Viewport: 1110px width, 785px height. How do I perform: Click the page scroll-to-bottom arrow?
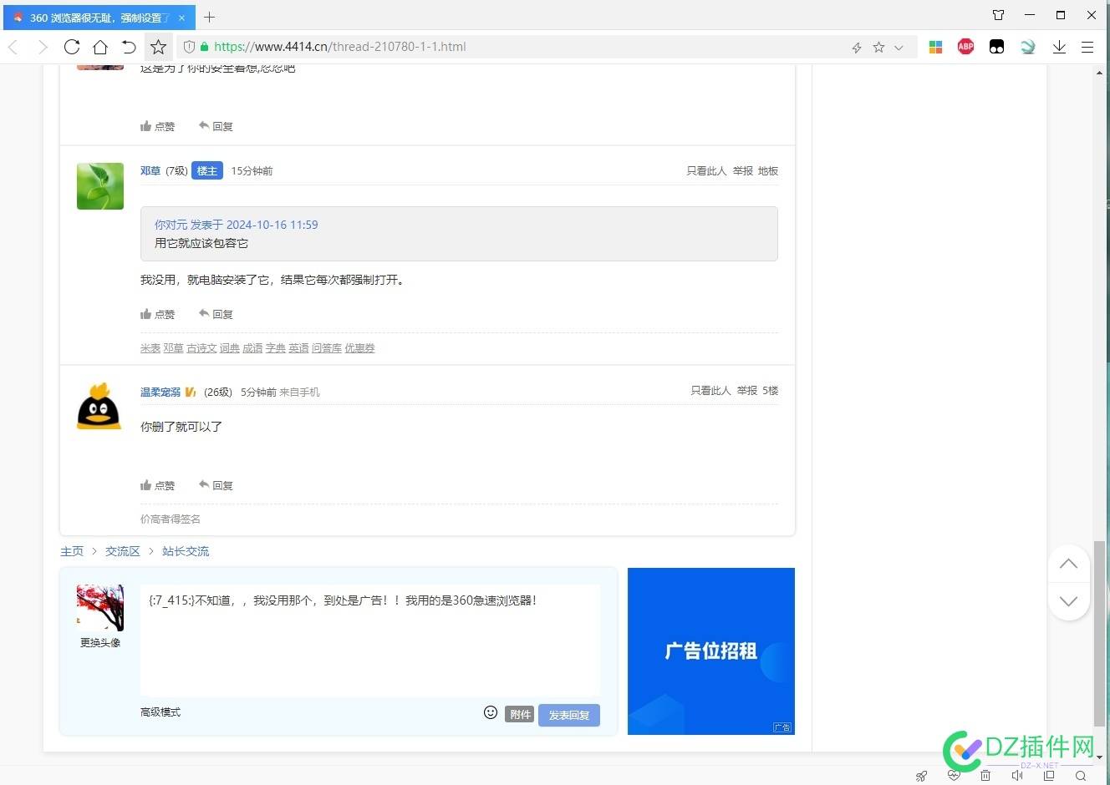click(x=1068, y=601)
